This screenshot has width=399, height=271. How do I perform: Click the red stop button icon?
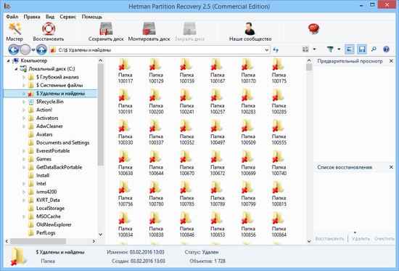(x=313, y=29)
